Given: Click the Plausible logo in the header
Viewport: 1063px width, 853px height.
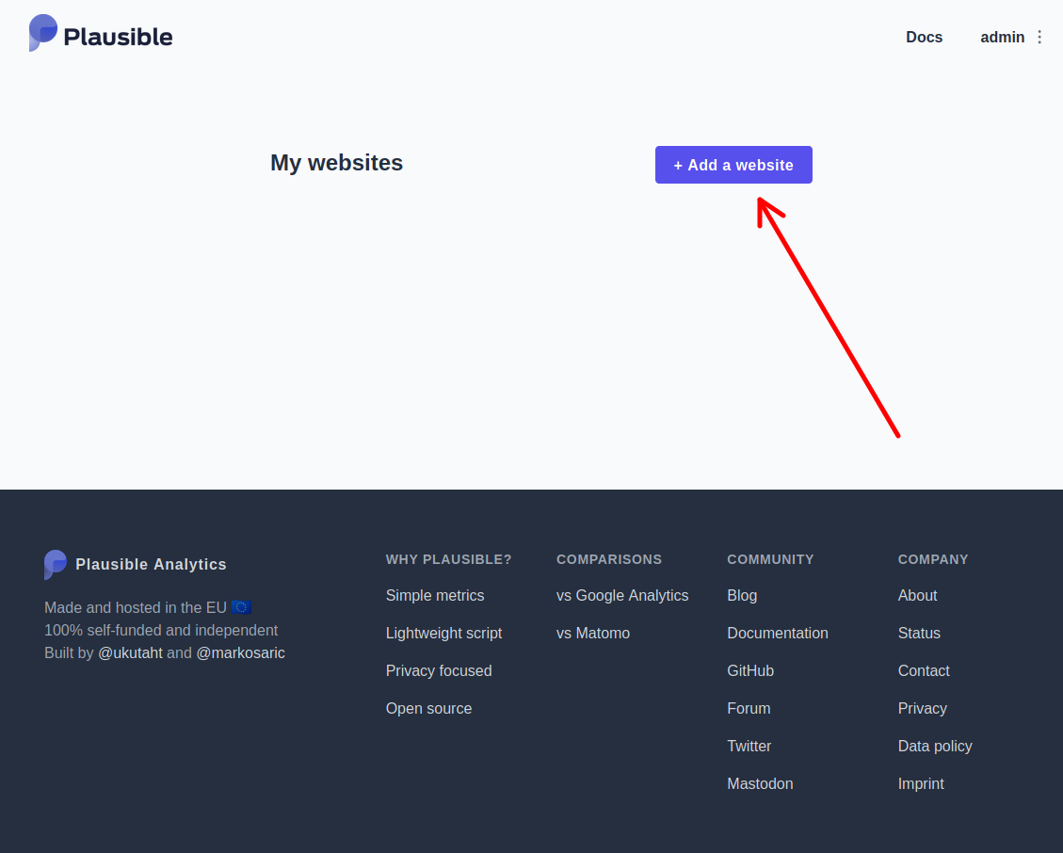Looking at the screenshot, I should point(100,34).
